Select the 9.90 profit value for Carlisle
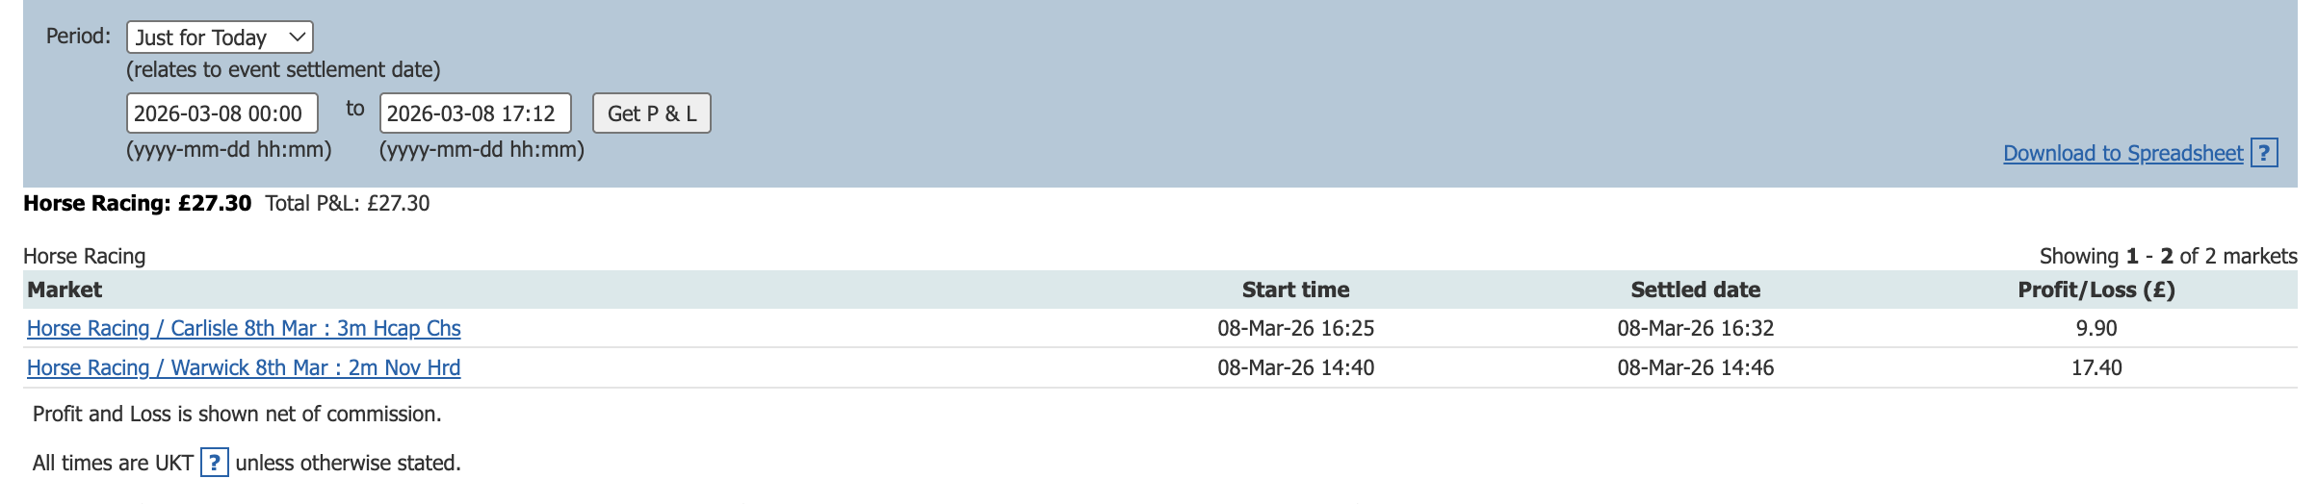Screen dimensions: 2317x504 pyautogui.click(x=2096, y=329)
